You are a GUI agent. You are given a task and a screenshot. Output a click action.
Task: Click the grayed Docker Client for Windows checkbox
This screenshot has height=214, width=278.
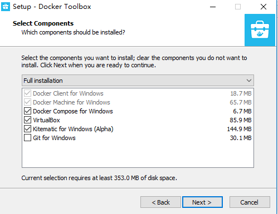pyautogui.click(x=27, y=93)
